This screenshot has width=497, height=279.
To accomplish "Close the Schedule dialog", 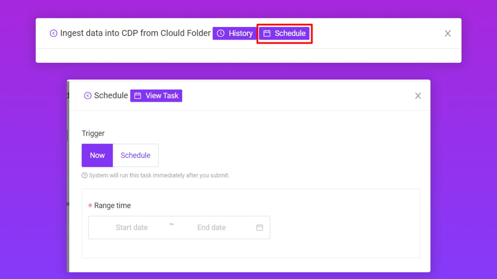I will (418, 96).
